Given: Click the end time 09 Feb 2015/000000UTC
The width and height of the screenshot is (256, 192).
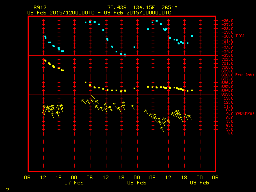Looking at the screenshot, I should click(138, 13).
